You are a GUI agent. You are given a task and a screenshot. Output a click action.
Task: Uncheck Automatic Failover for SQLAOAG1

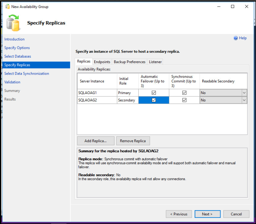(154, 93)
